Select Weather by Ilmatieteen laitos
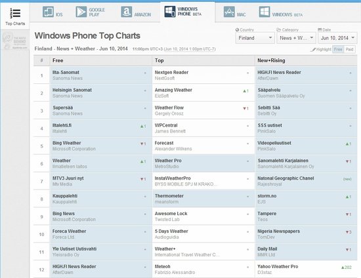This screenshot has height=278, width=361. pos(62,161)
